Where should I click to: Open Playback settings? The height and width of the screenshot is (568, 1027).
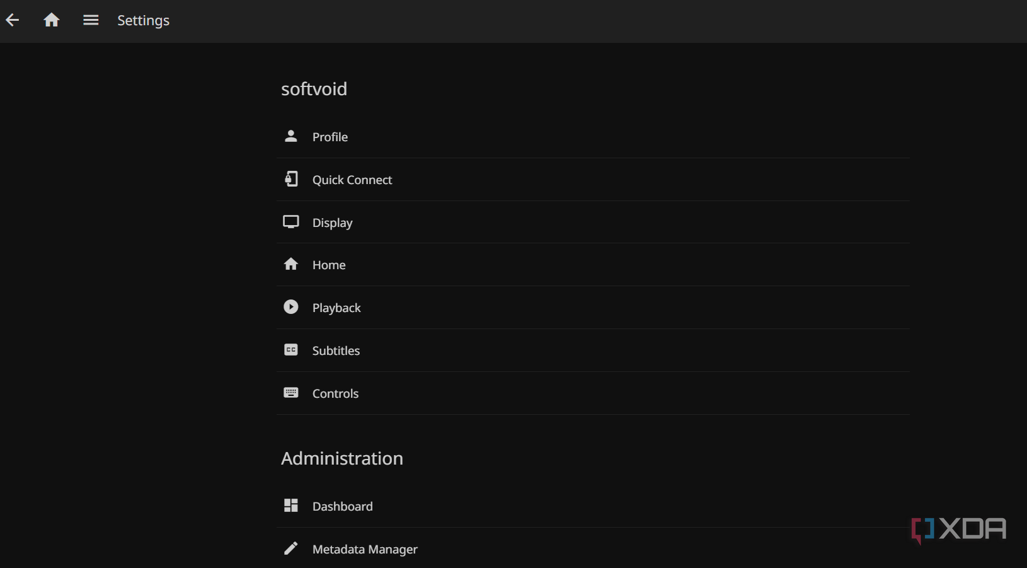593,308
